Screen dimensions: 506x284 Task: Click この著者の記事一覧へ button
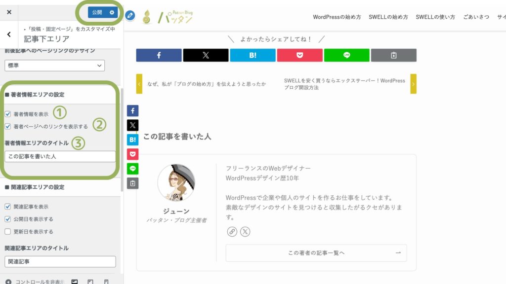316,253
